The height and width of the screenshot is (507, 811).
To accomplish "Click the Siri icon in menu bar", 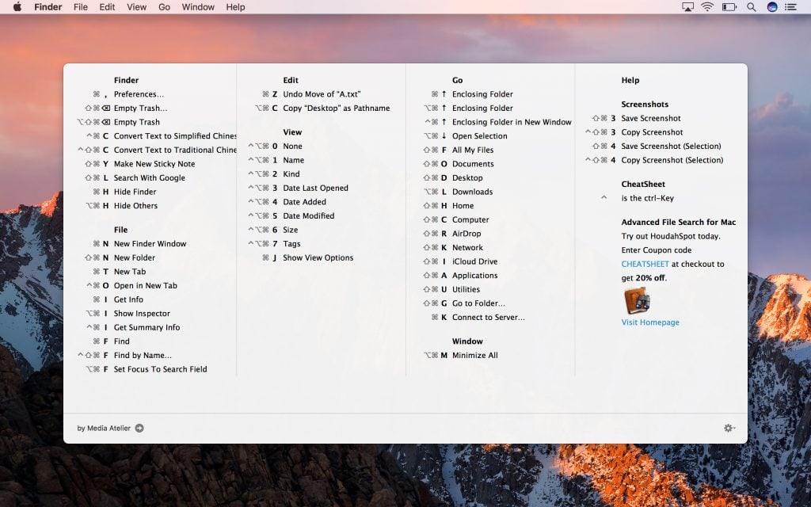I will coord(771,6).
